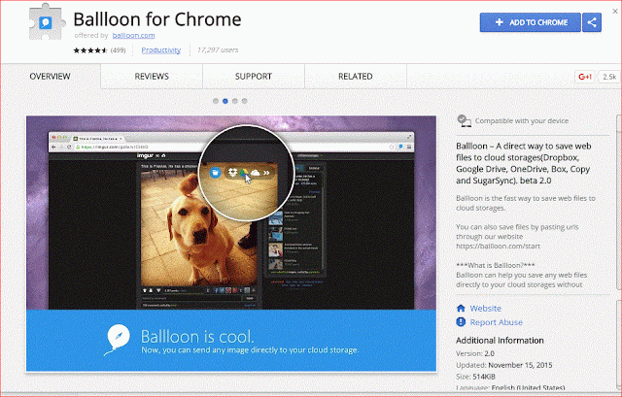
Task: Click the Ballloon extension puzzle icon
Action: pos(47,21)
